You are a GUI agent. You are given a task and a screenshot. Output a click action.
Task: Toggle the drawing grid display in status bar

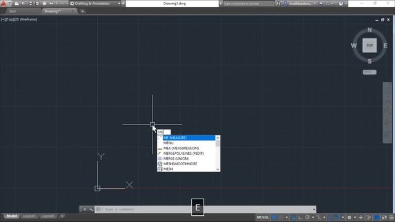273,217
